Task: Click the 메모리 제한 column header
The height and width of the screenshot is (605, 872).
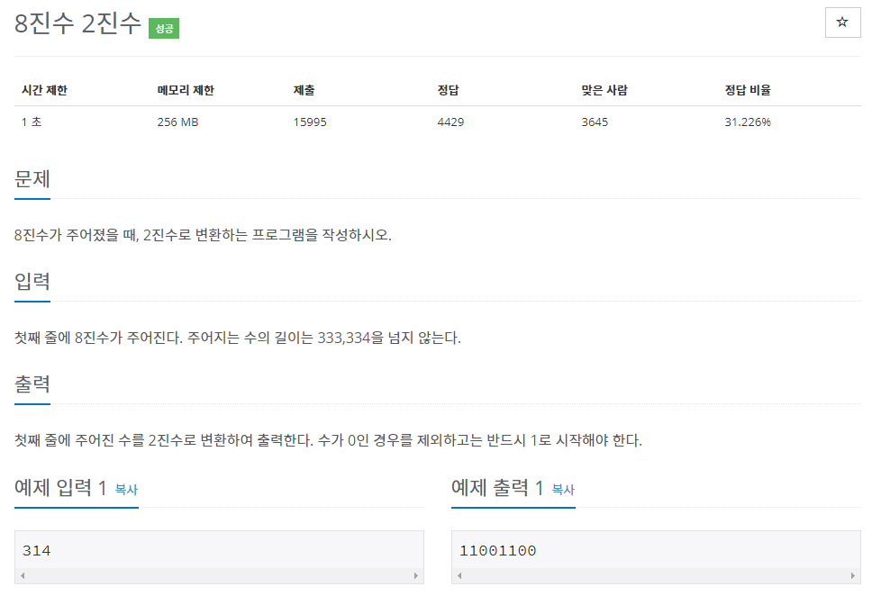Action: point(186,90)
